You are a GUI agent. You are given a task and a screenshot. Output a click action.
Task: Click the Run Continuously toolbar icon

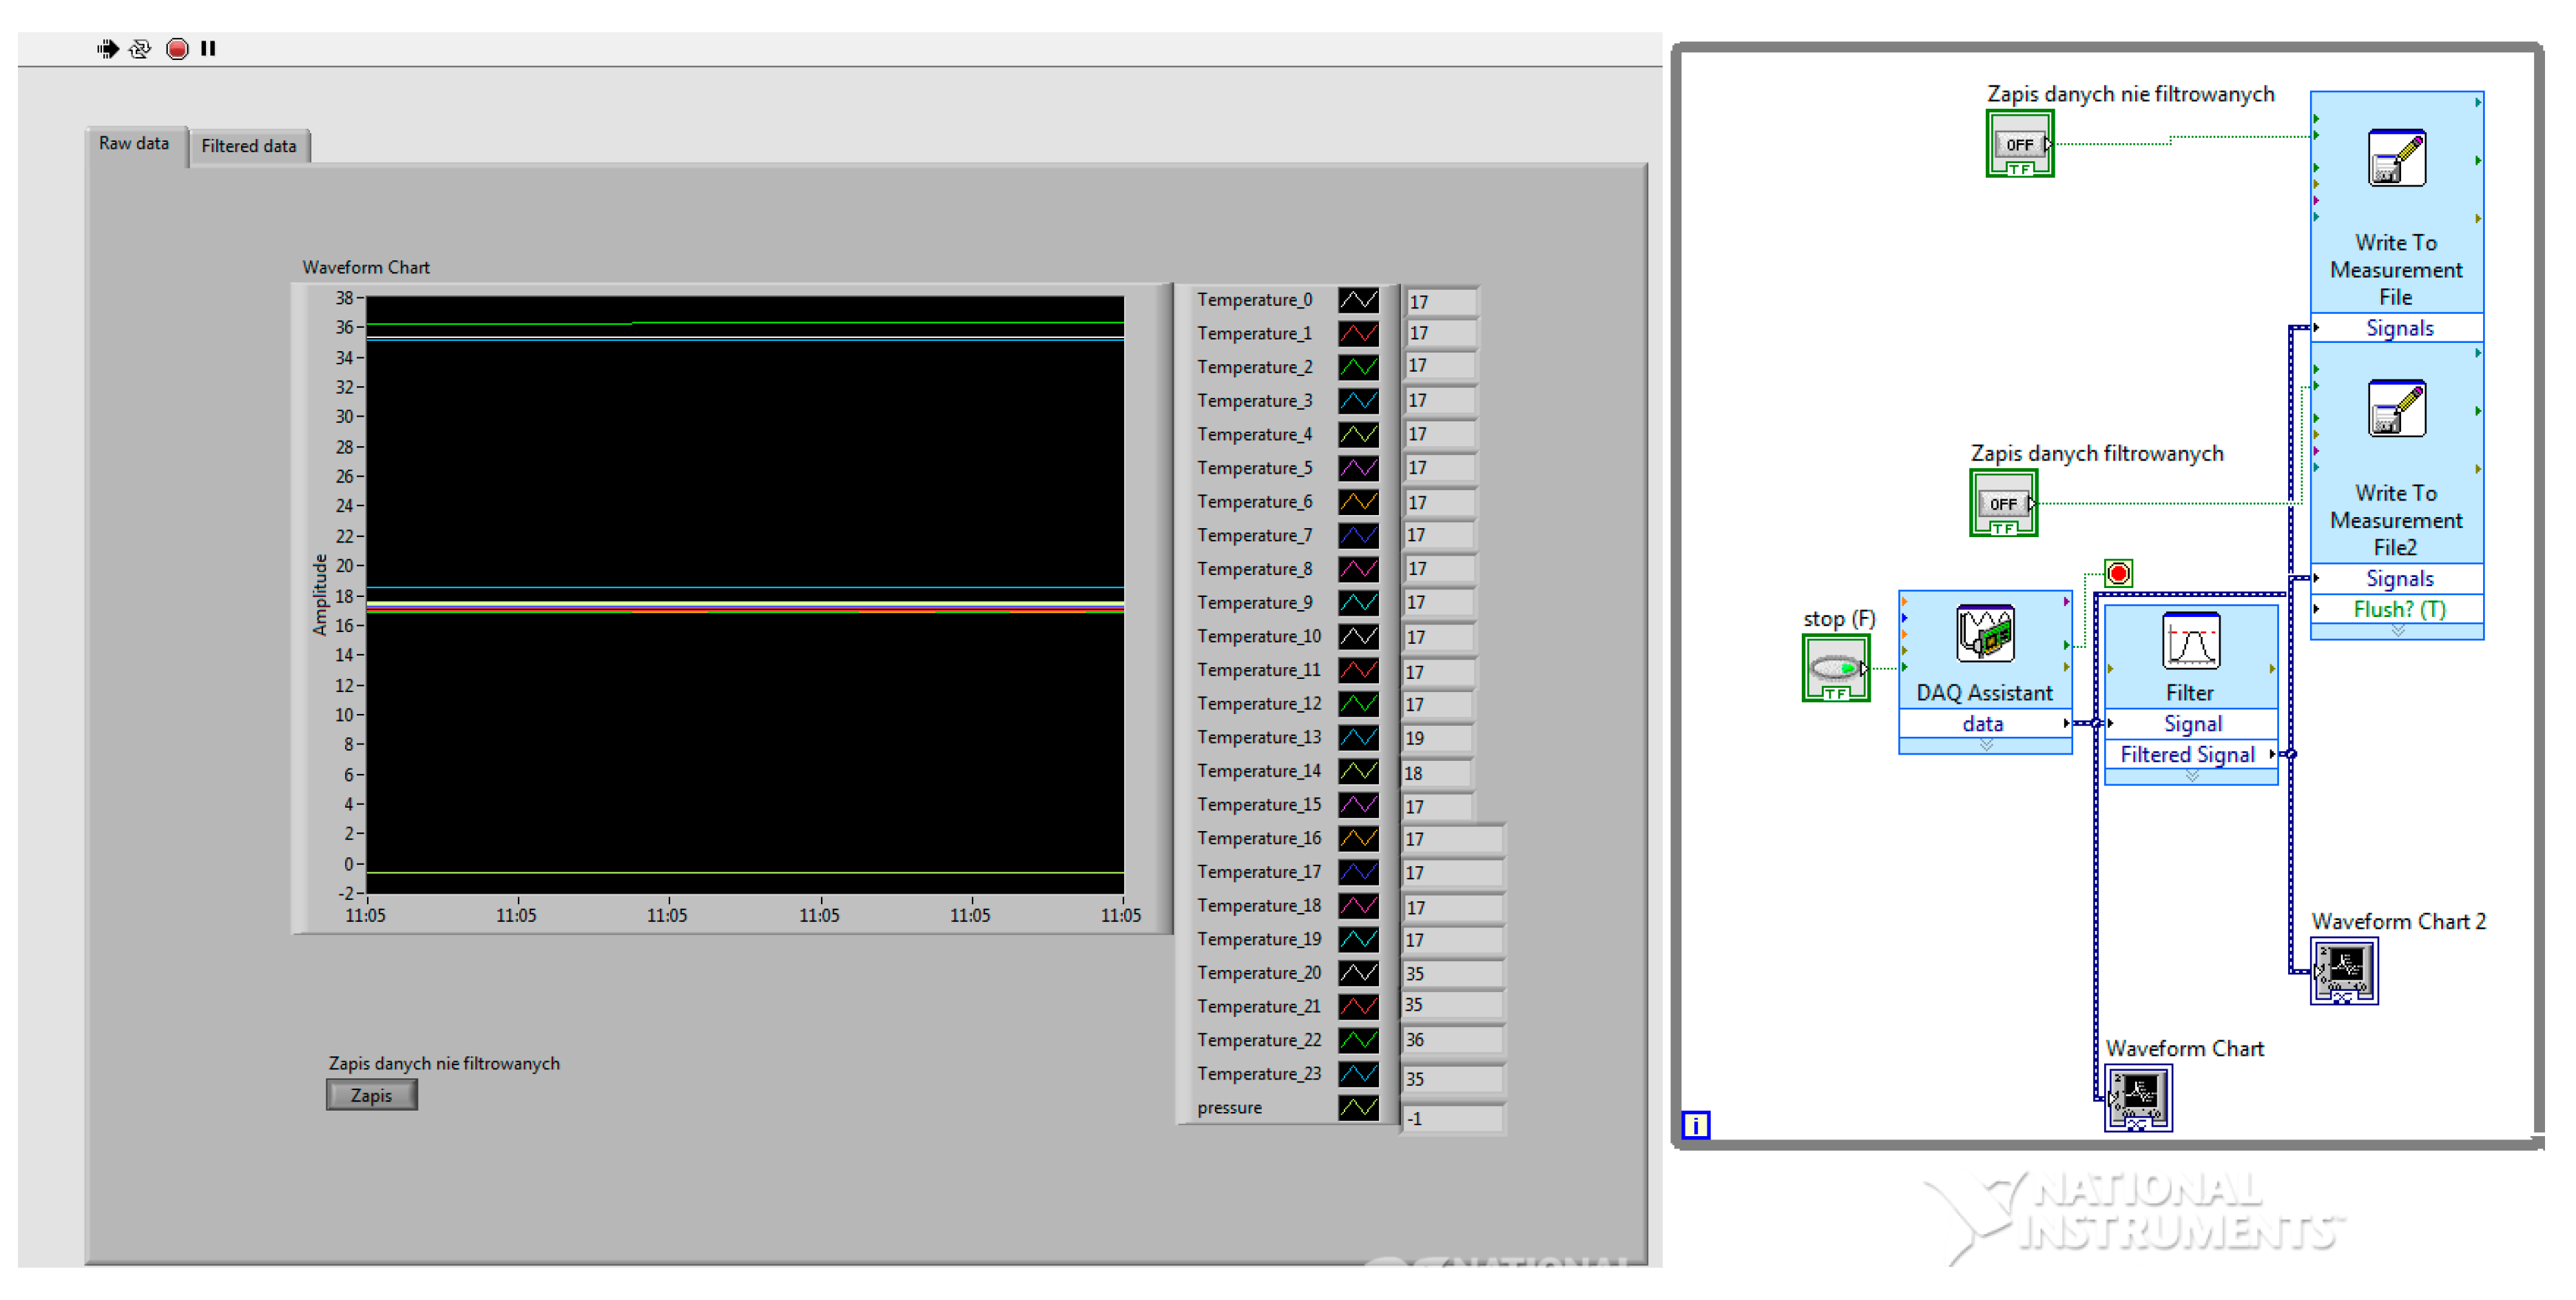pos(140,48)
